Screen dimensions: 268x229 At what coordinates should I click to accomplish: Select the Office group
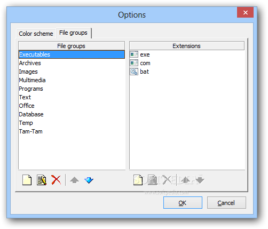72,106
